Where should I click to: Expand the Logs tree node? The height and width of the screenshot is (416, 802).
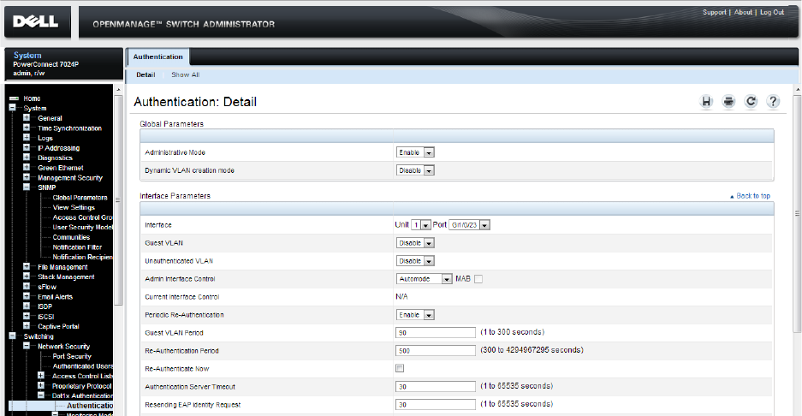tap(27, 138)
